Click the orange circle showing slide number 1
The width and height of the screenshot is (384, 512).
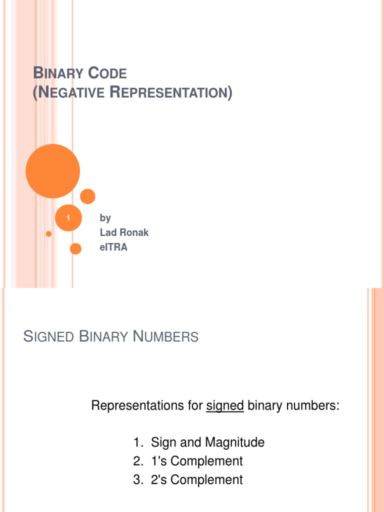[x=68, y=218]
